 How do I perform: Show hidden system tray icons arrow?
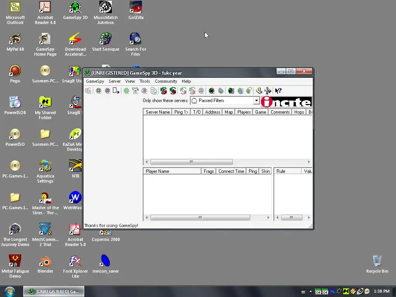coord(311,292)
